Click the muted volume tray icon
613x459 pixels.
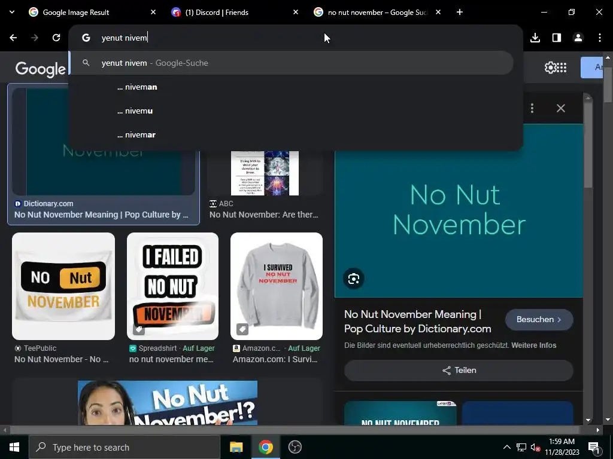click(x=535, y=447)
